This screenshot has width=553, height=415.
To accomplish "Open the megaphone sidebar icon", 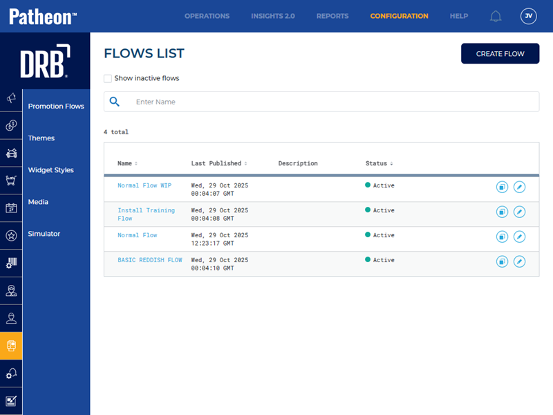I will coord(11,98).
